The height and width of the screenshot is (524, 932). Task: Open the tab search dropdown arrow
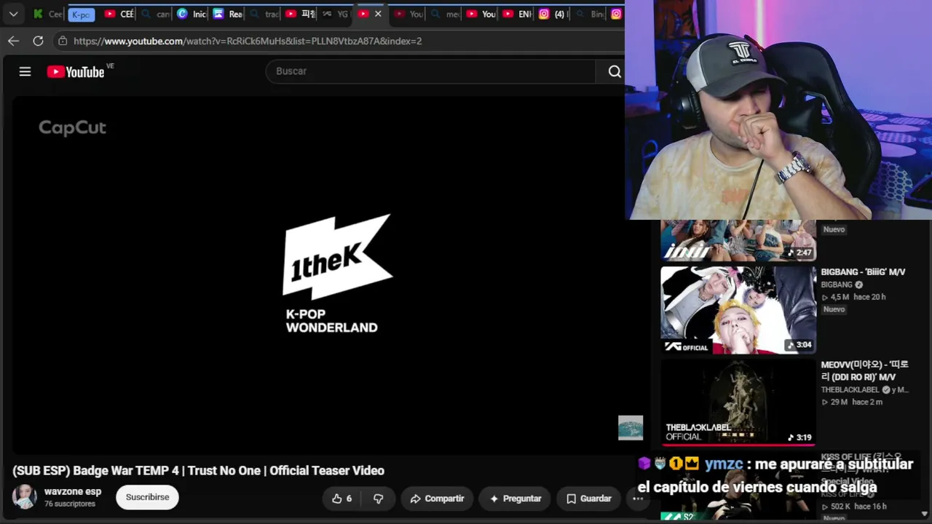coord(13,14)
